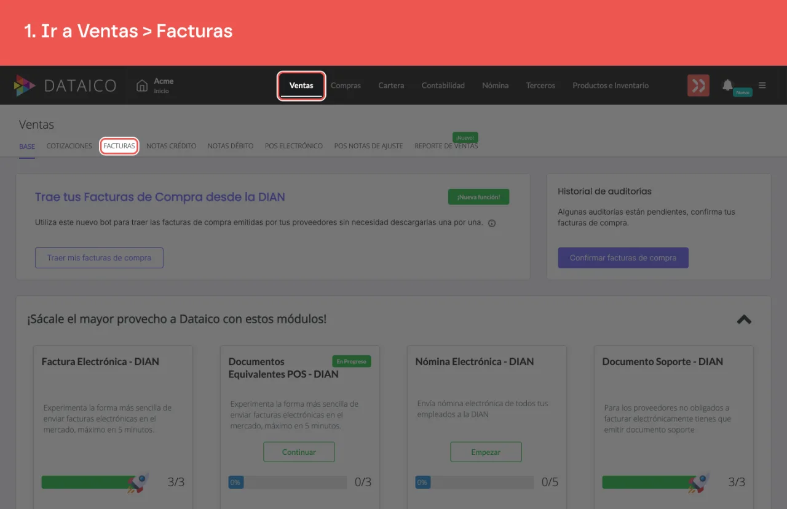The image size is (787, 509).
Task: Click the En Progreso badge
Action: 352,361
